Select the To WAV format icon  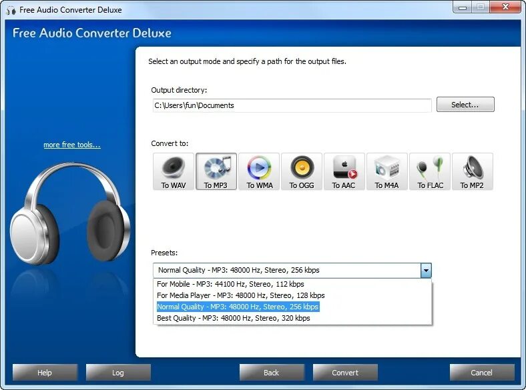(174, 171)
